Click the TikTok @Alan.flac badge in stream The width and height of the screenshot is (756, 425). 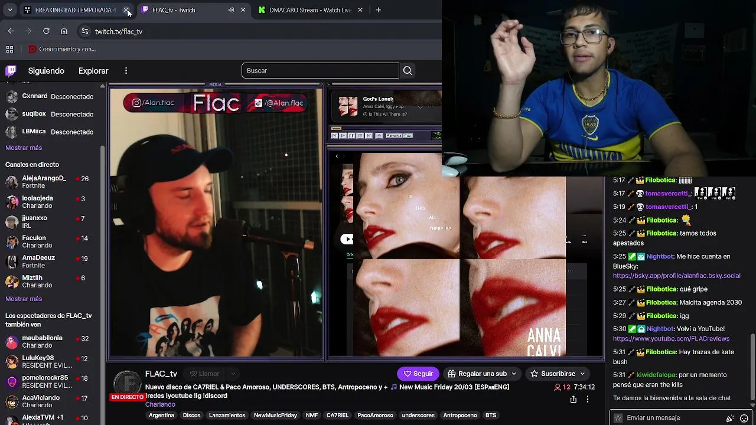click(x=279, y=103)
